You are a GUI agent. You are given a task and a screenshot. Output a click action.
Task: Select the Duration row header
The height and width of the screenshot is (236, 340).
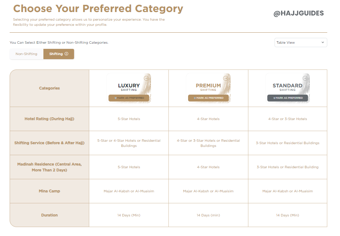pos(50,215)
